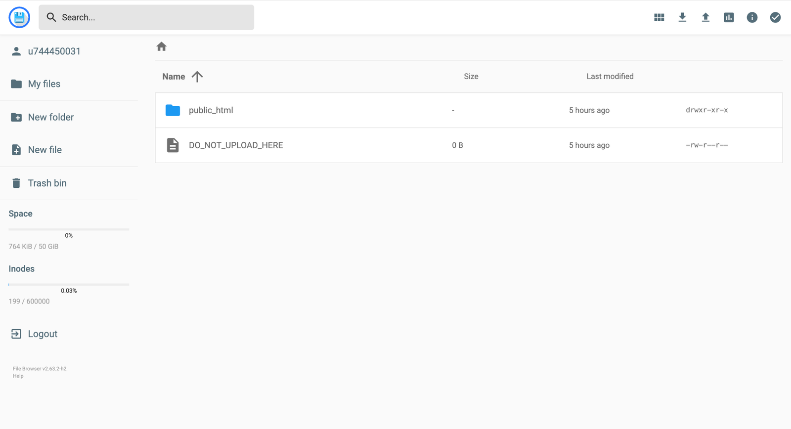
Task: Click the search magnifier icon
Action: (x=51, y=17)
